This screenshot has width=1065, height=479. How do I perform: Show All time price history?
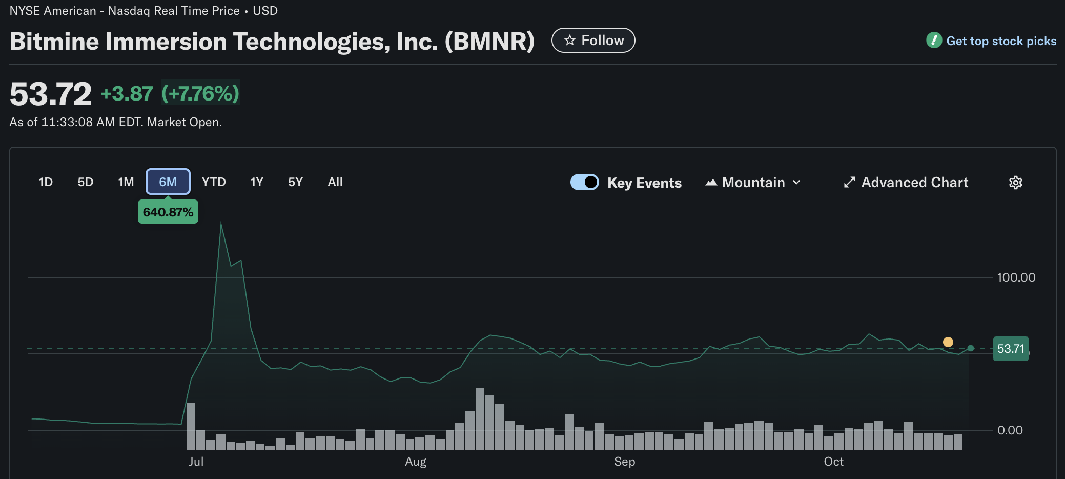(x=335, y=182)
